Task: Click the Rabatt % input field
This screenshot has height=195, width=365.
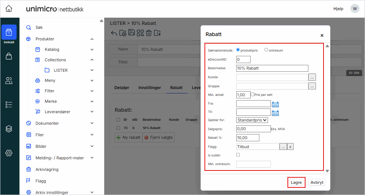Action: point(247,137)
